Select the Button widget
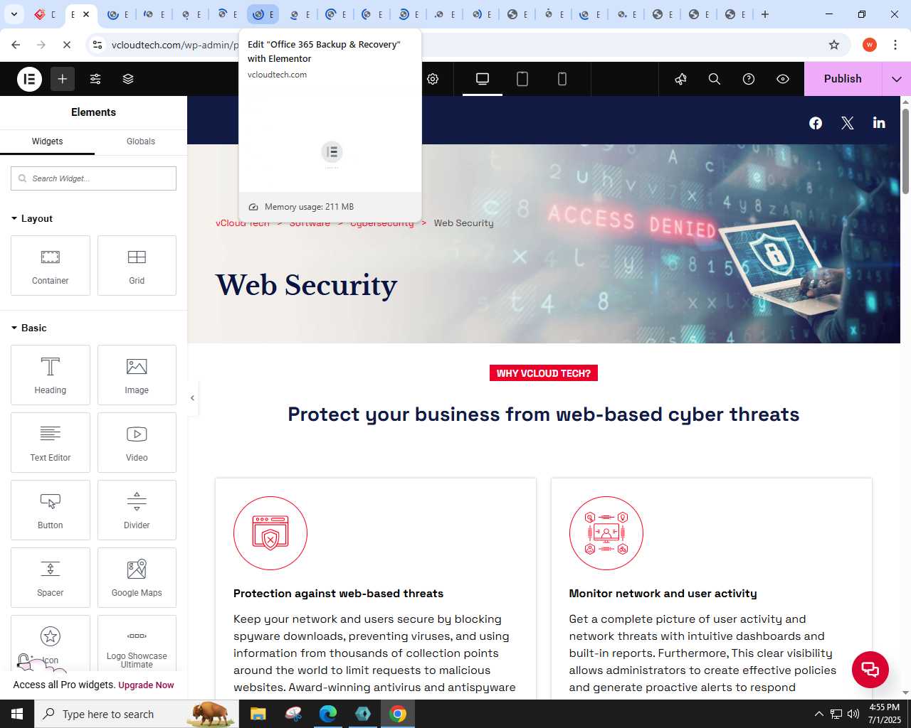The image size is (911, 728). [51, 510]
